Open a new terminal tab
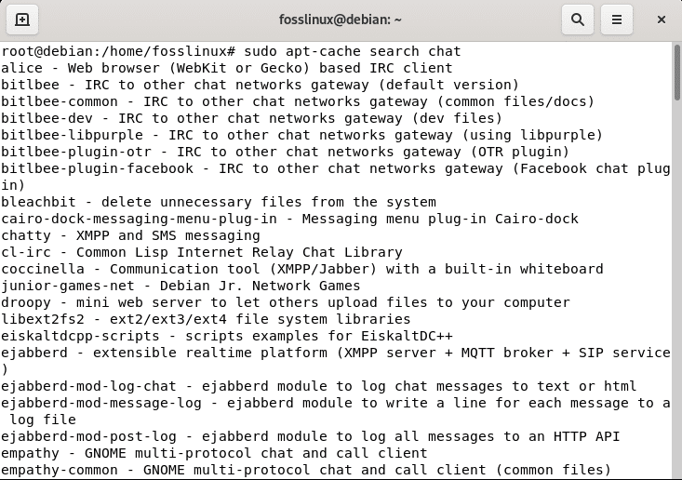Viewport: 682px width, 480px height. 23,19
